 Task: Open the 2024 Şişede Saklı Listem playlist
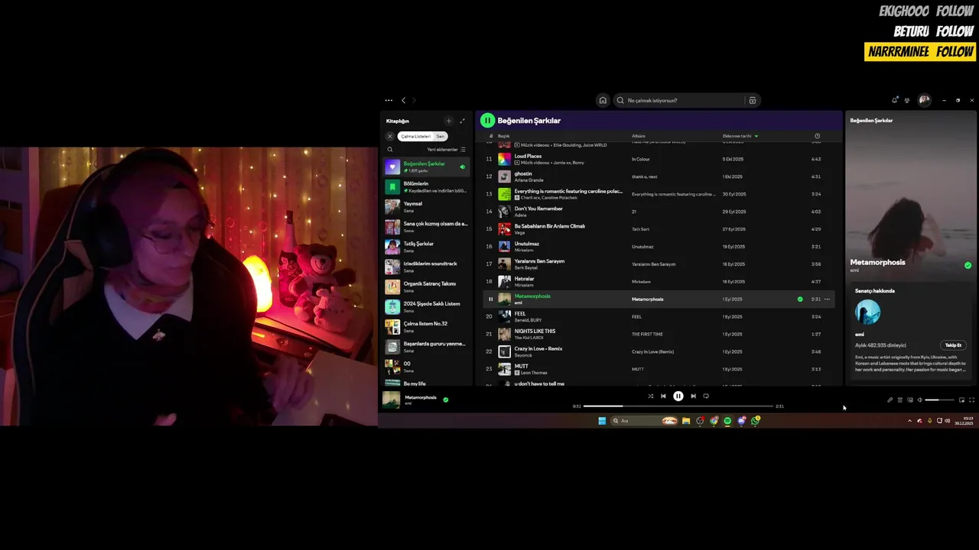tap(426, 307)
